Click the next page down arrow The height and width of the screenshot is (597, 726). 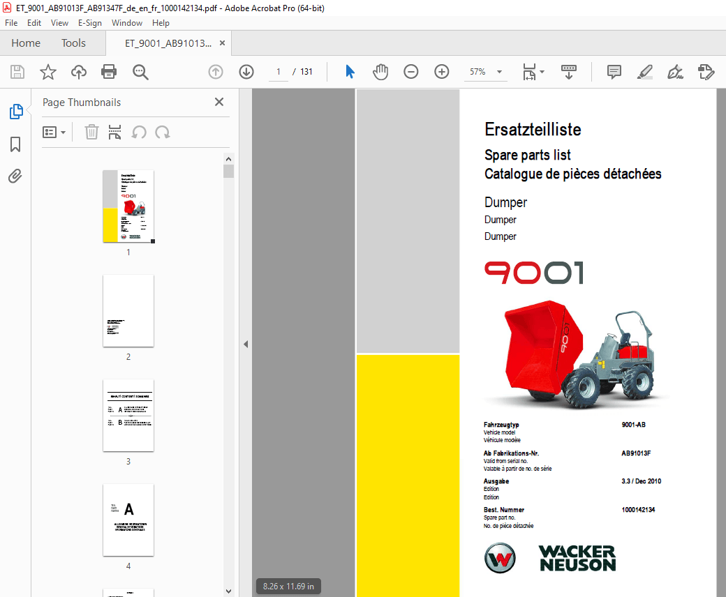click(246, 71)
